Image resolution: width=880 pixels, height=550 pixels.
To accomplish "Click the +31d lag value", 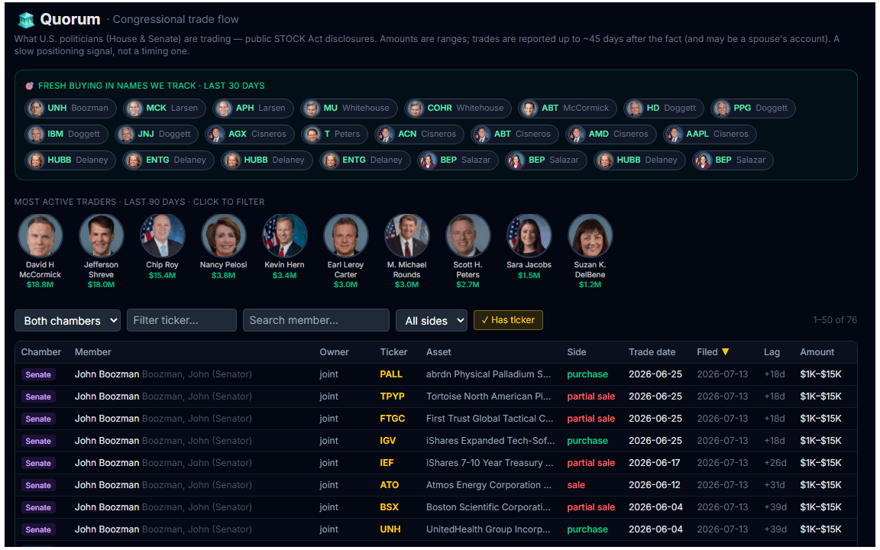I will coord(774,485).
